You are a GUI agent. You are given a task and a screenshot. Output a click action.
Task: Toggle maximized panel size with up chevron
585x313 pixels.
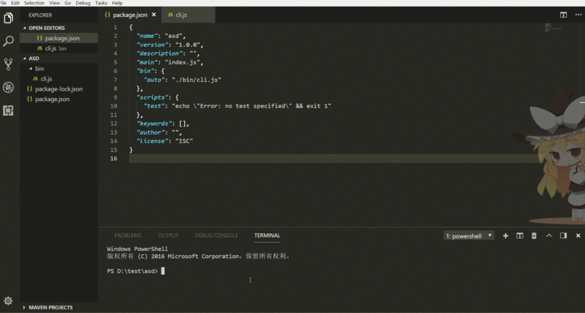tap(548, 235)
